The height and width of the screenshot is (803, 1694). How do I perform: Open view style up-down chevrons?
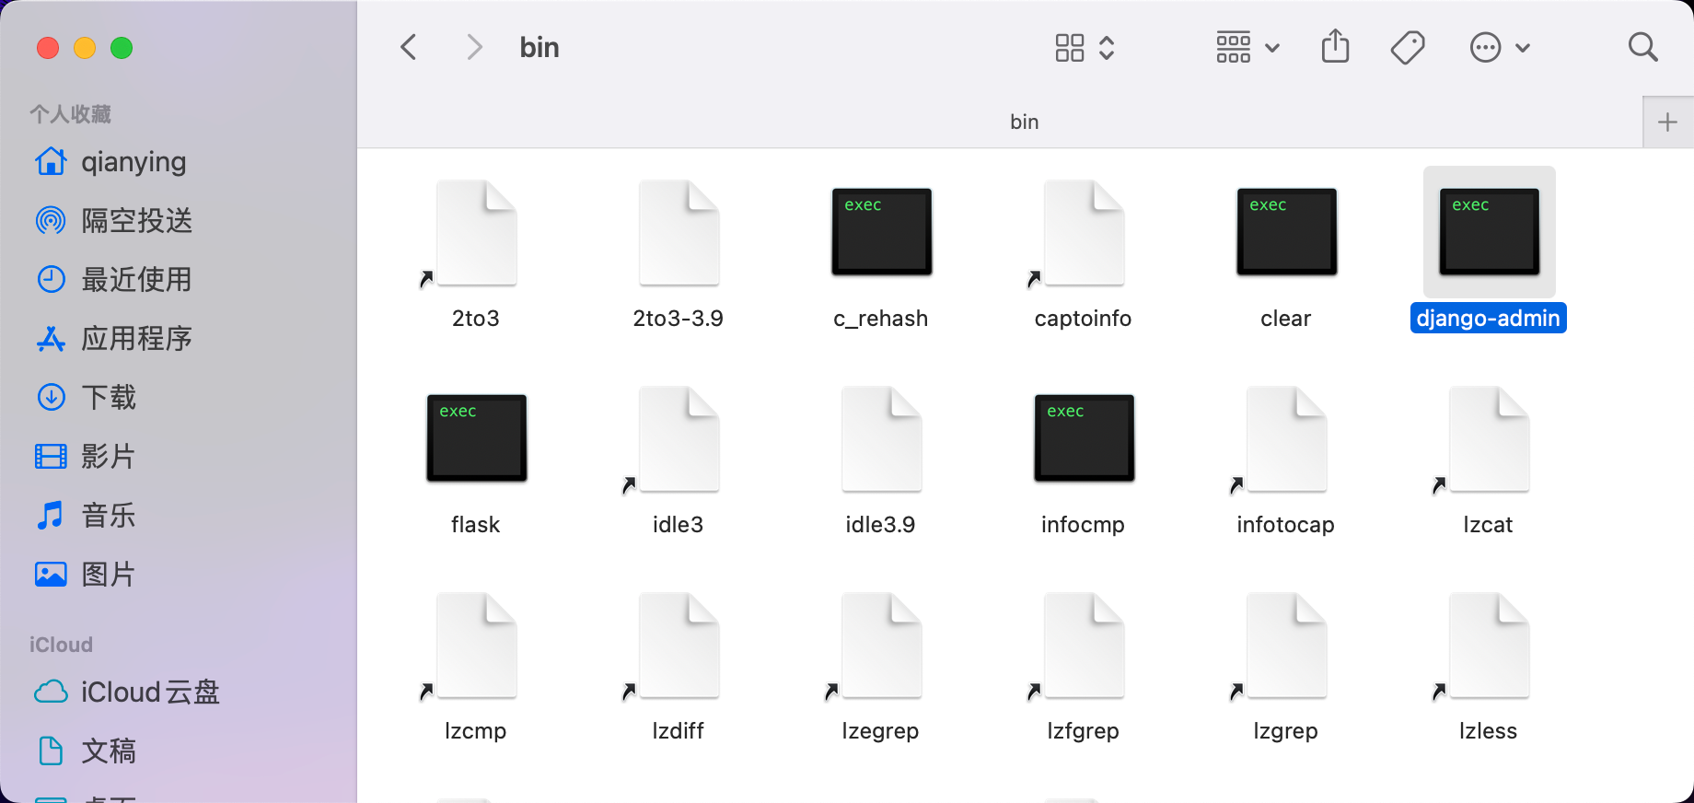[1107, 47]
